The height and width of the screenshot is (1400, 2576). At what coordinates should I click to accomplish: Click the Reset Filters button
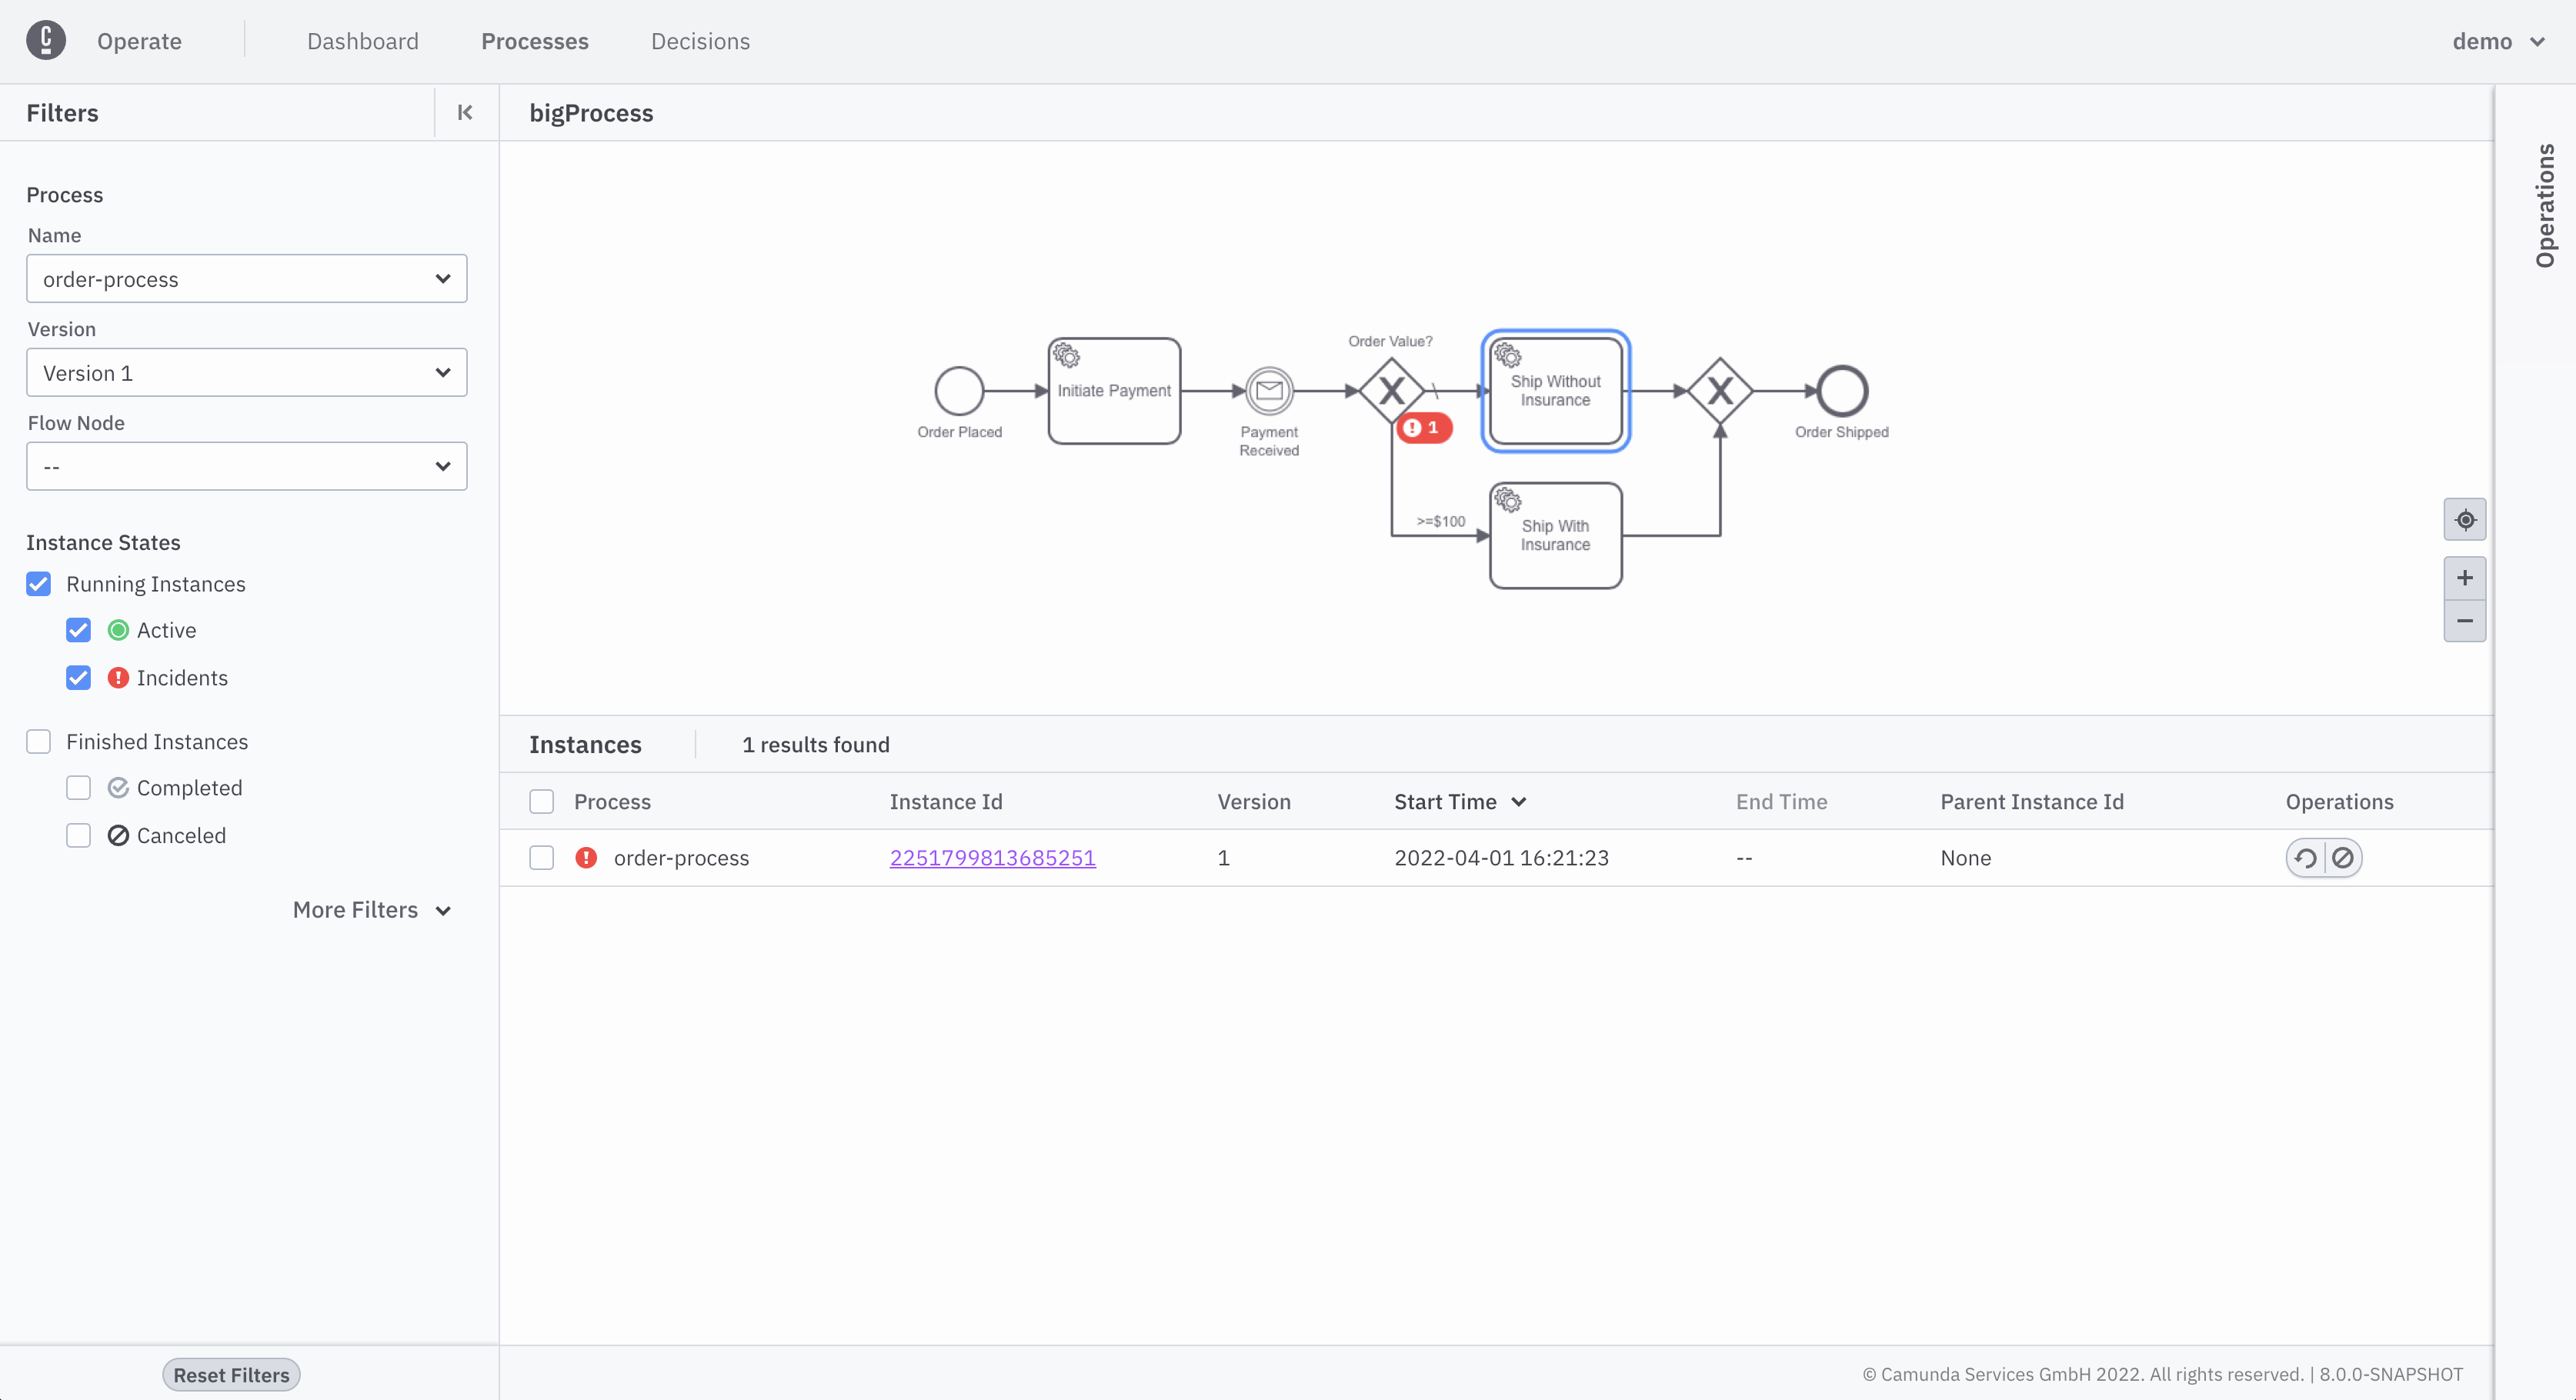tap(231, 1374)
